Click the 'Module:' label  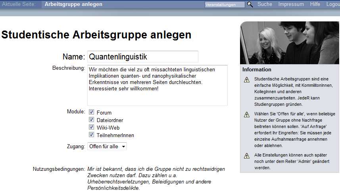pos(76,111)
